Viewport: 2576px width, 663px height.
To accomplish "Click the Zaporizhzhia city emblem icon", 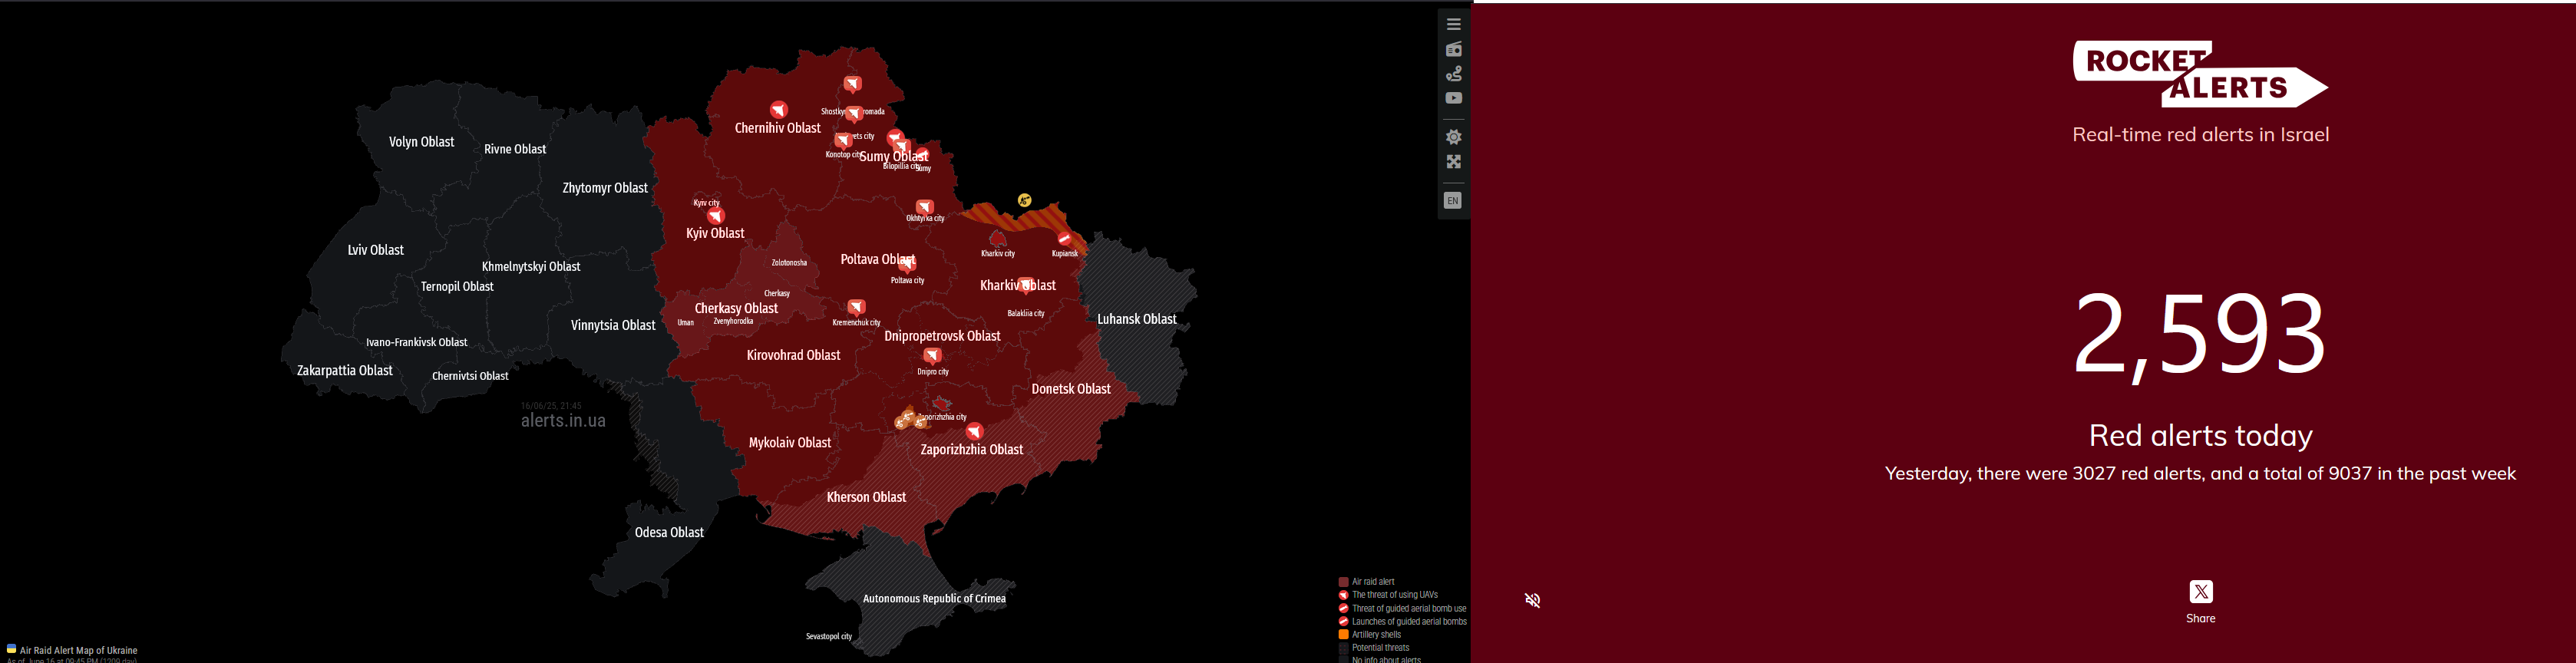I will click(941, 404).
